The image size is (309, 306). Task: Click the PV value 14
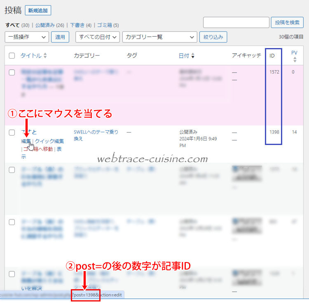click(295, 132)
